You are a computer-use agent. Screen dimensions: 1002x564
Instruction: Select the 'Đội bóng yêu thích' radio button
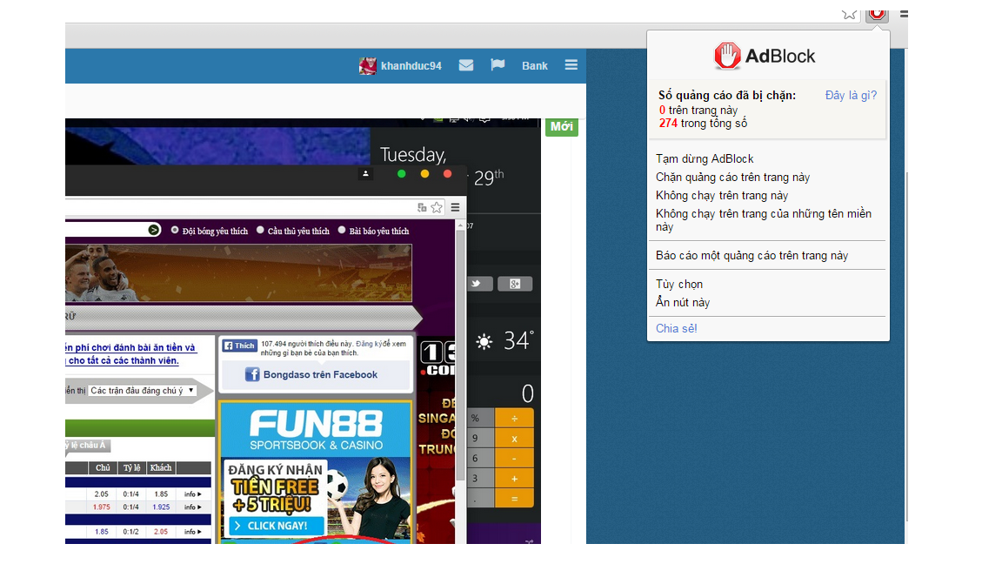pos(175,231)
